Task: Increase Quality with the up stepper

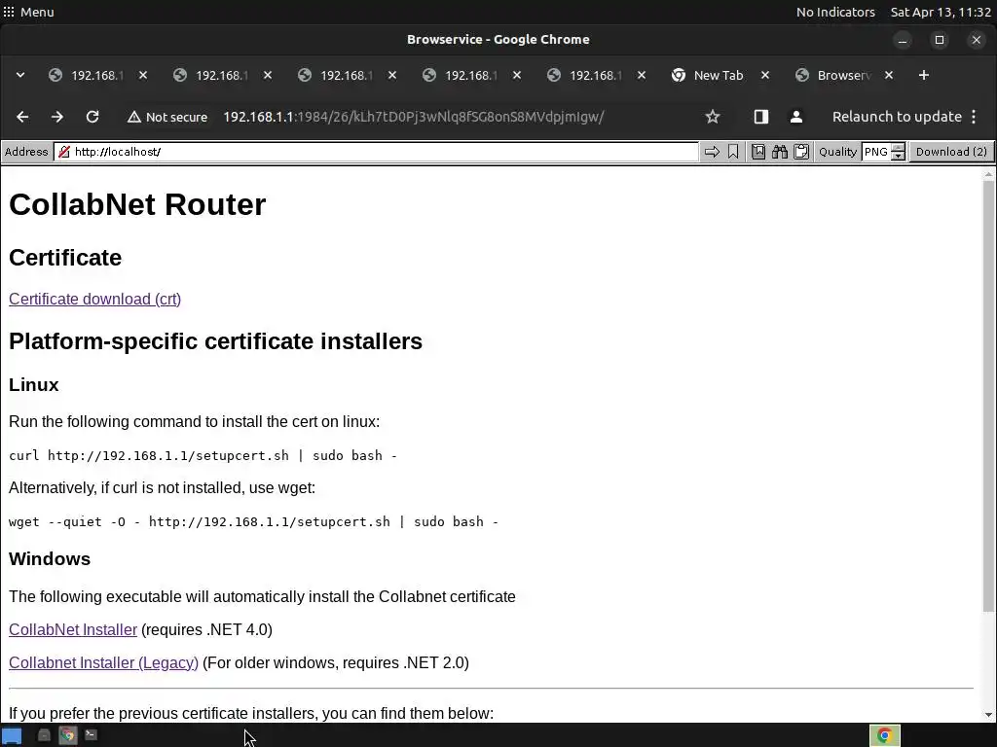Action: coord(898,148)
